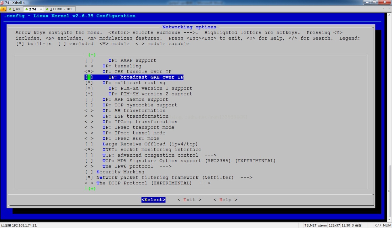Toggle 'IP: ARP daemon support' checkbox
The width and height of the screenshot is (392, 228).
click(89, 100)
